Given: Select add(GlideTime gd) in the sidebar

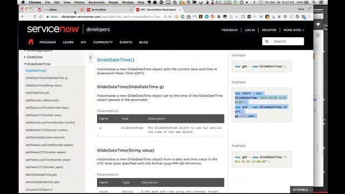Looking at the screenshot, I should tap(37, 93).
